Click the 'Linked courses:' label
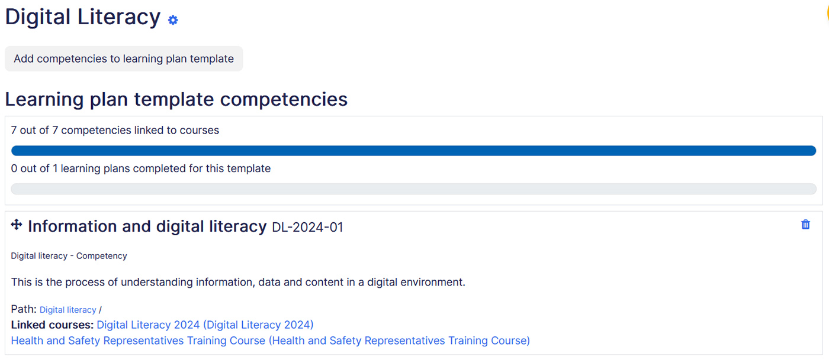 tap(52, 325)
